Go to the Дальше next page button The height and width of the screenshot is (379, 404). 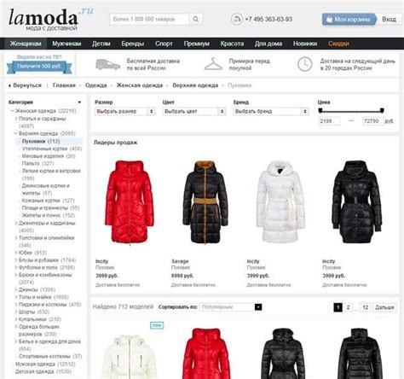(x=384, y=307)
